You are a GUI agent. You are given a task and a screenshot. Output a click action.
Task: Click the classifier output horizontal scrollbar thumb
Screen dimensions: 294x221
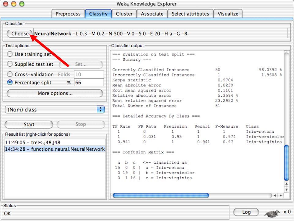(x=161, y=196)
